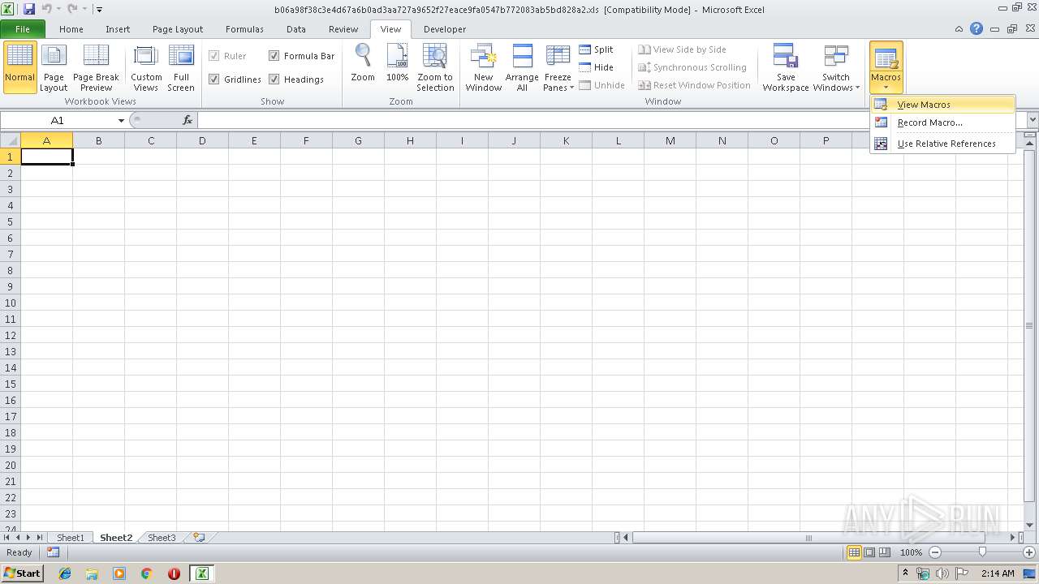
Task: Open a New Window
Action: point(483,67)
